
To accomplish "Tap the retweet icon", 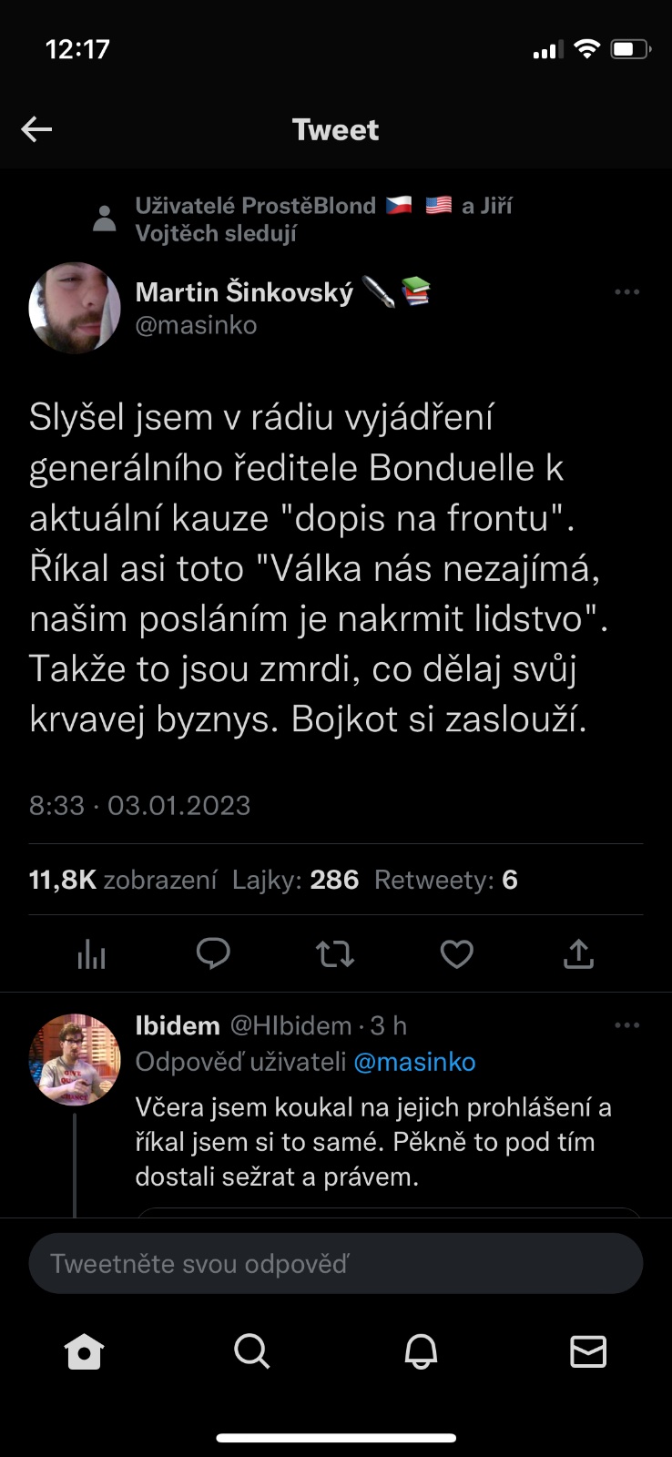I will (334, 953).
